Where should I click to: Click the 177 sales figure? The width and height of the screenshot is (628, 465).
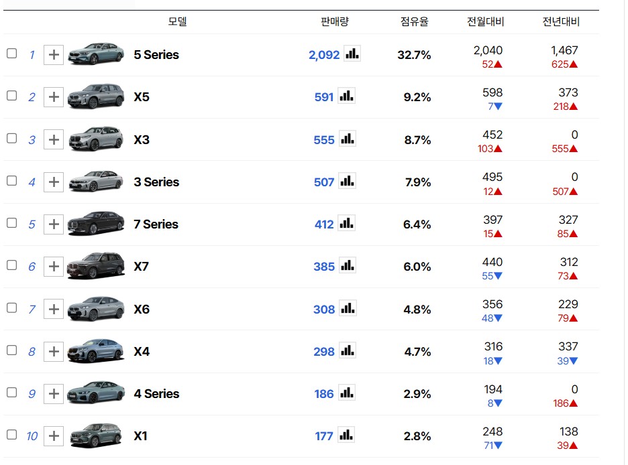(324, 436)
